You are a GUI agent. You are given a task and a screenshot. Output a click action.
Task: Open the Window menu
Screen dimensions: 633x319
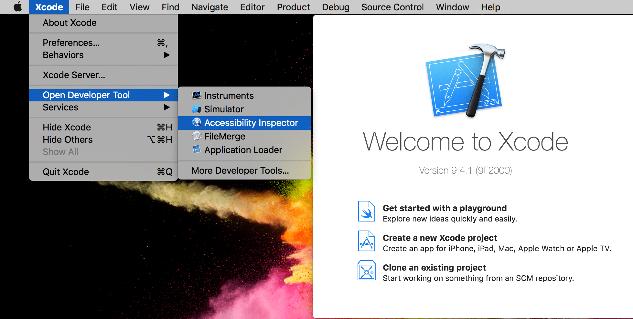tap(452, 7)
